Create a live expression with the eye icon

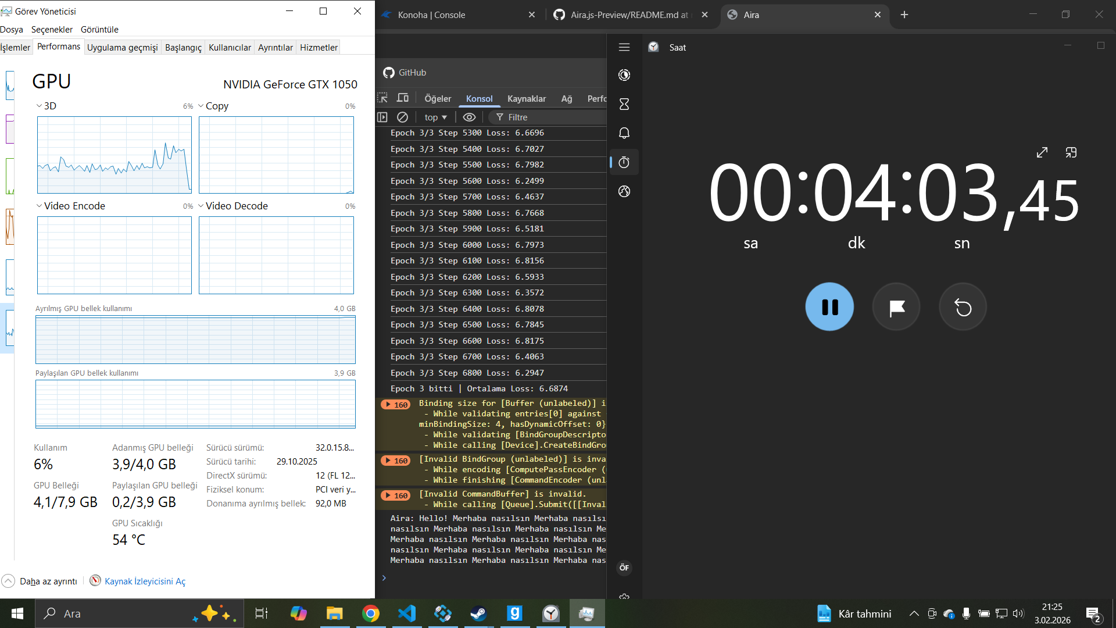(469, 117)
